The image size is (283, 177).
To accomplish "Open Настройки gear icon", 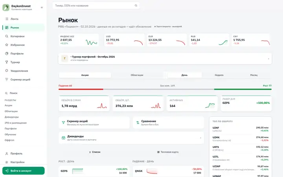I will pyautogui.click(x=7, y=162).
